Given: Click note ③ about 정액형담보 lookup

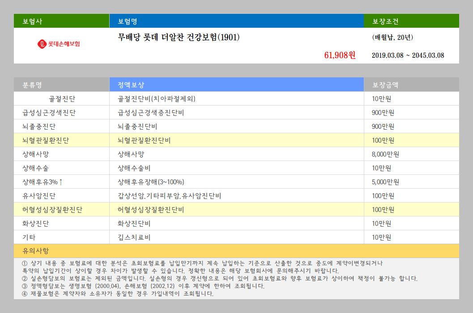Looking at the screenshot, I should 143,286.
